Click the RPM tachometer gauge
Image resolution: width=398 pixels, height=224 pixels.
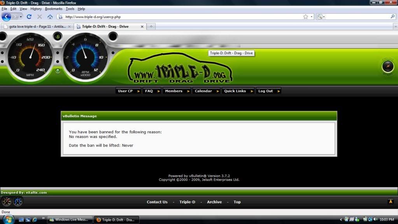pyautogui.click(x=85, y=58)
